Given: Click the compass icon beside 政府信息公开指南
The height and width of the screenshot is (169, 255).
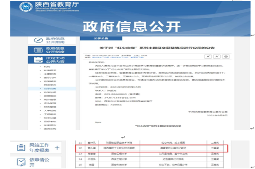Looking at the screenshot, I should (x=39, y=40).
